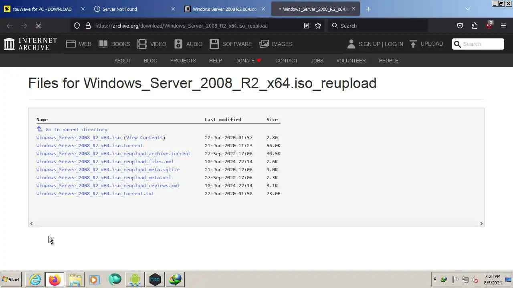The height and width of the screenshot is (288, 513).
Task: Open the PEOPLE menu item
Action: click(389, 61)
